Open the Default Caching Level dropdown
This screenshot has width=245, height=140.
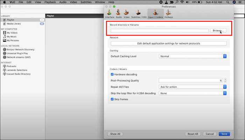coord(192,56)
